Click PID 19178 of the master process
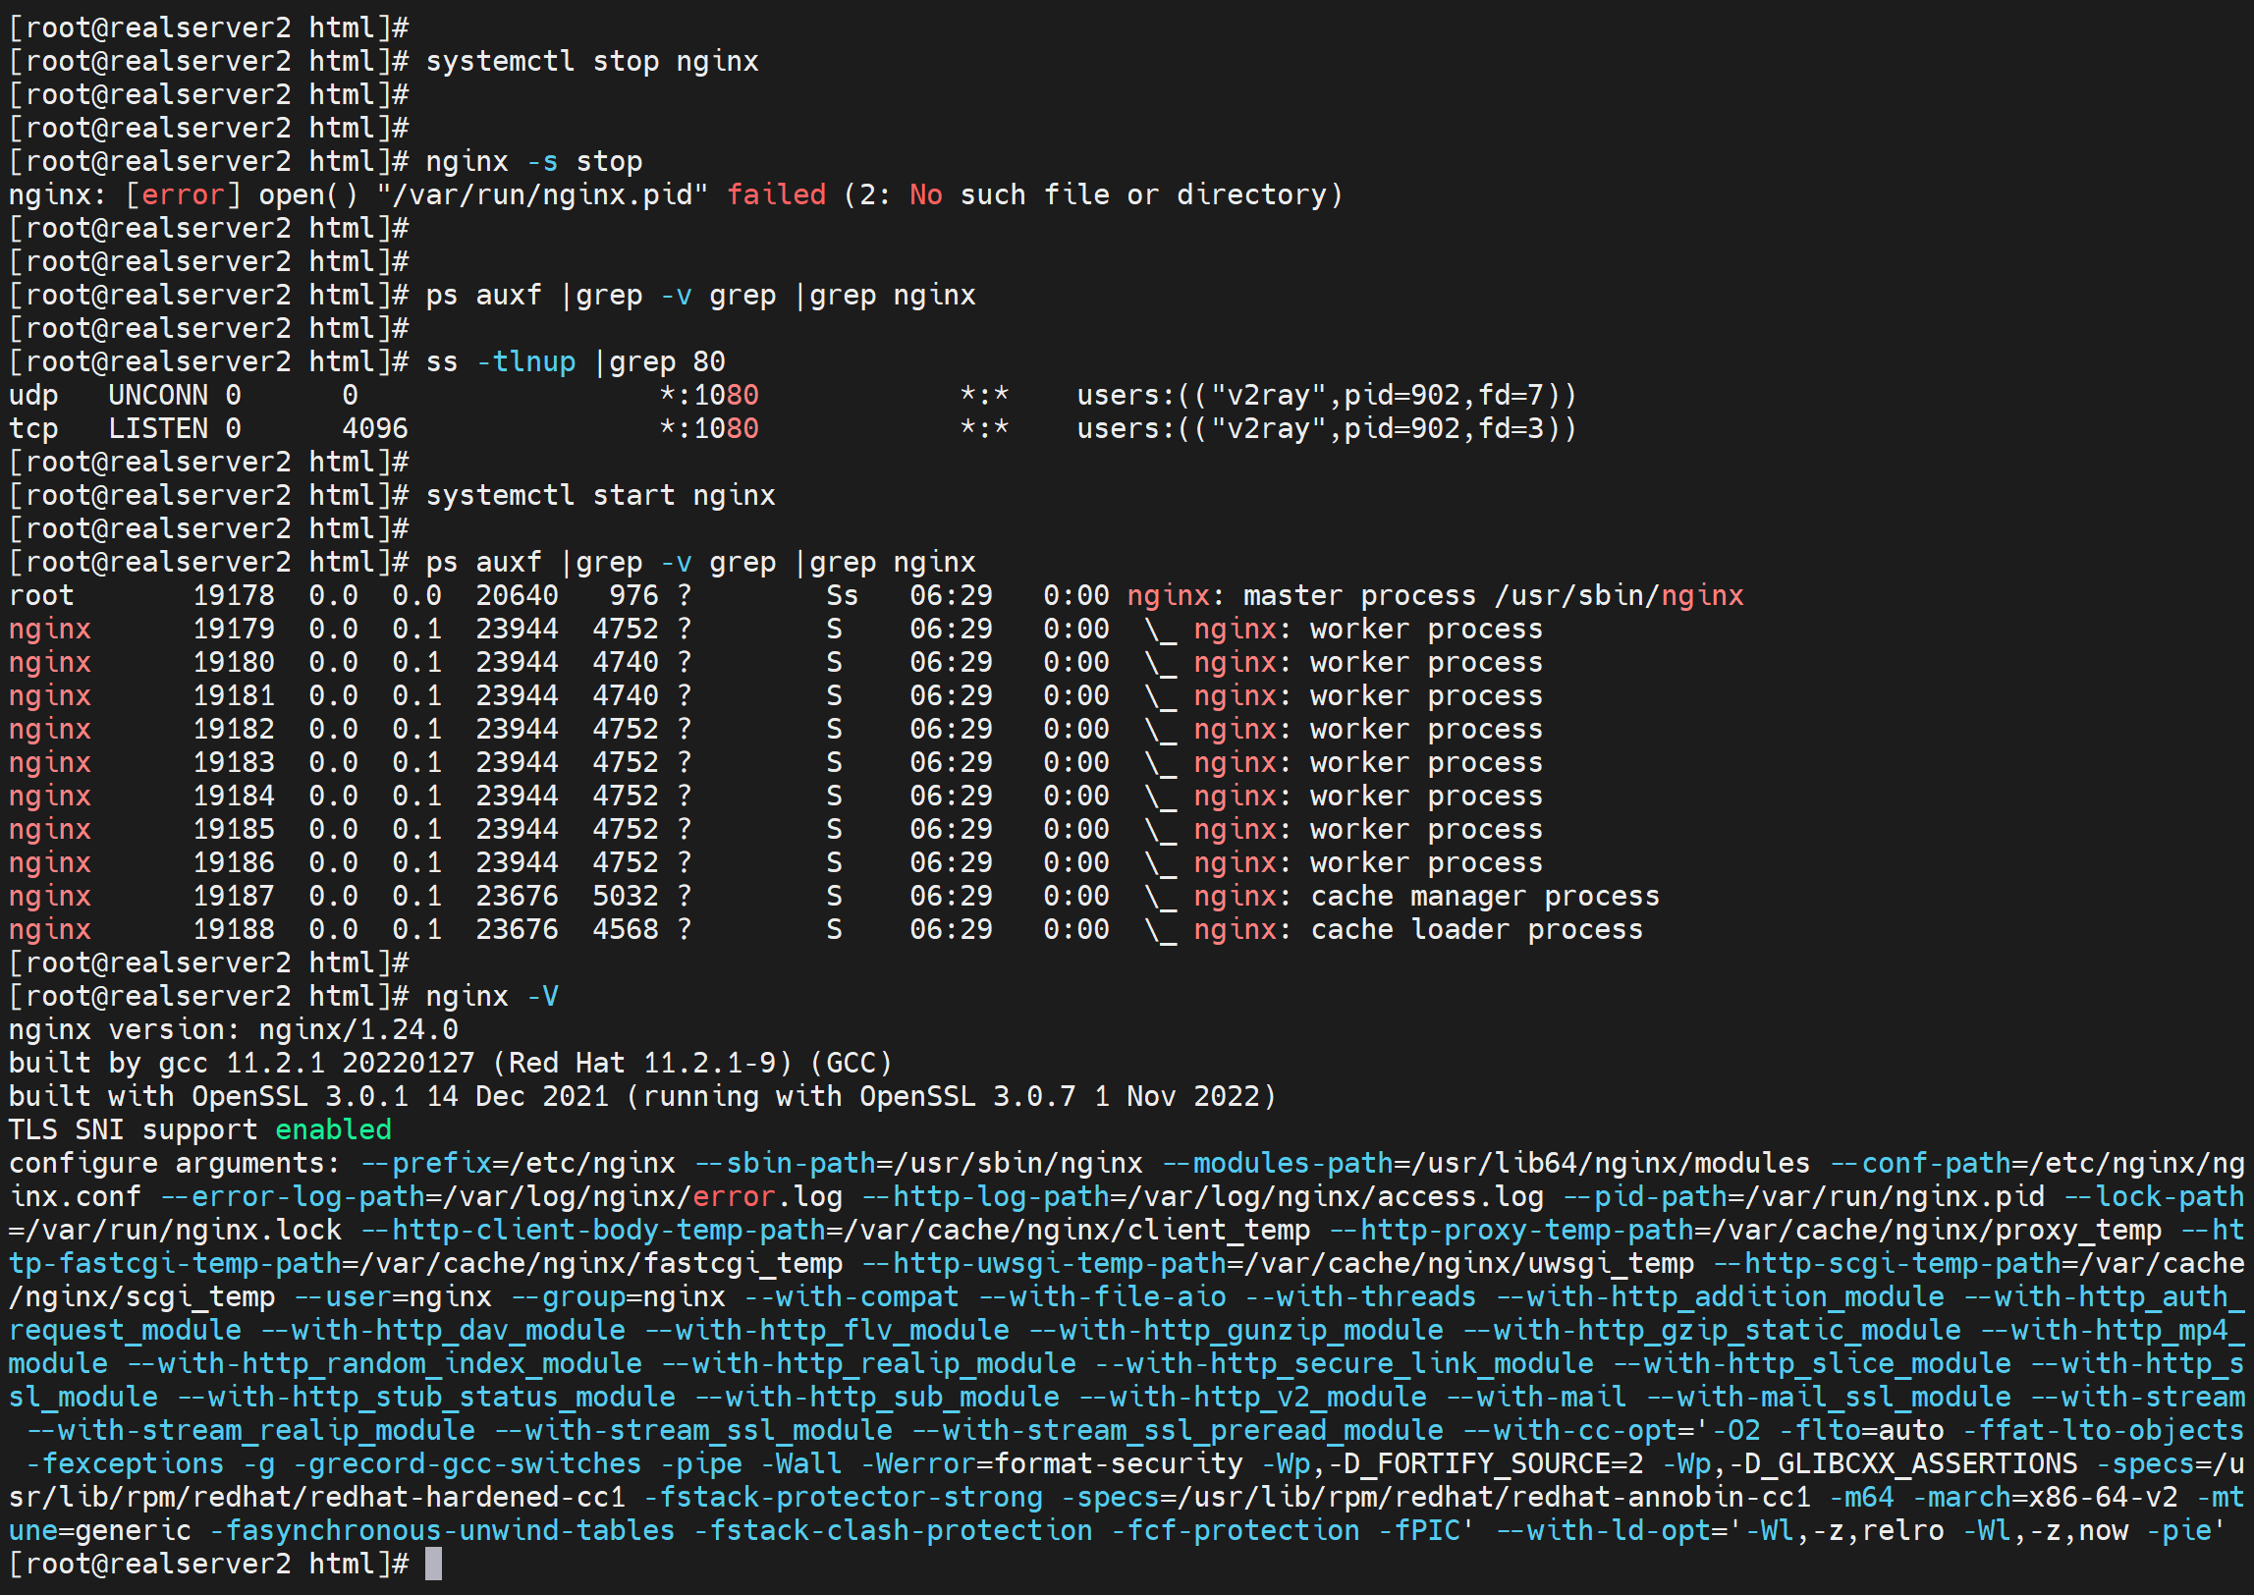 point(234,595)
